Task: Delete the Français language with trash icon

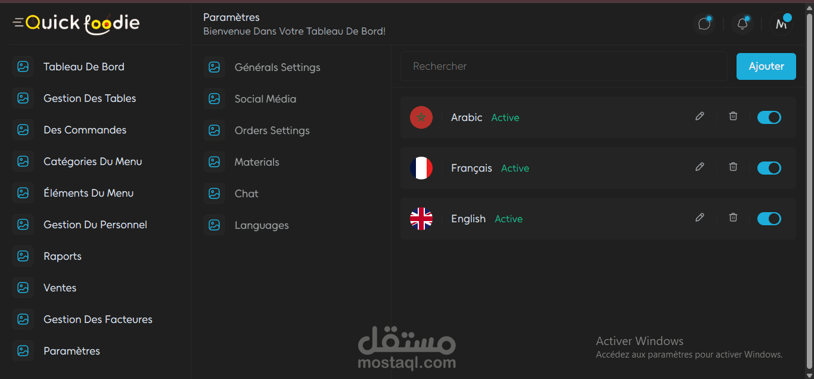Action: 733,167
